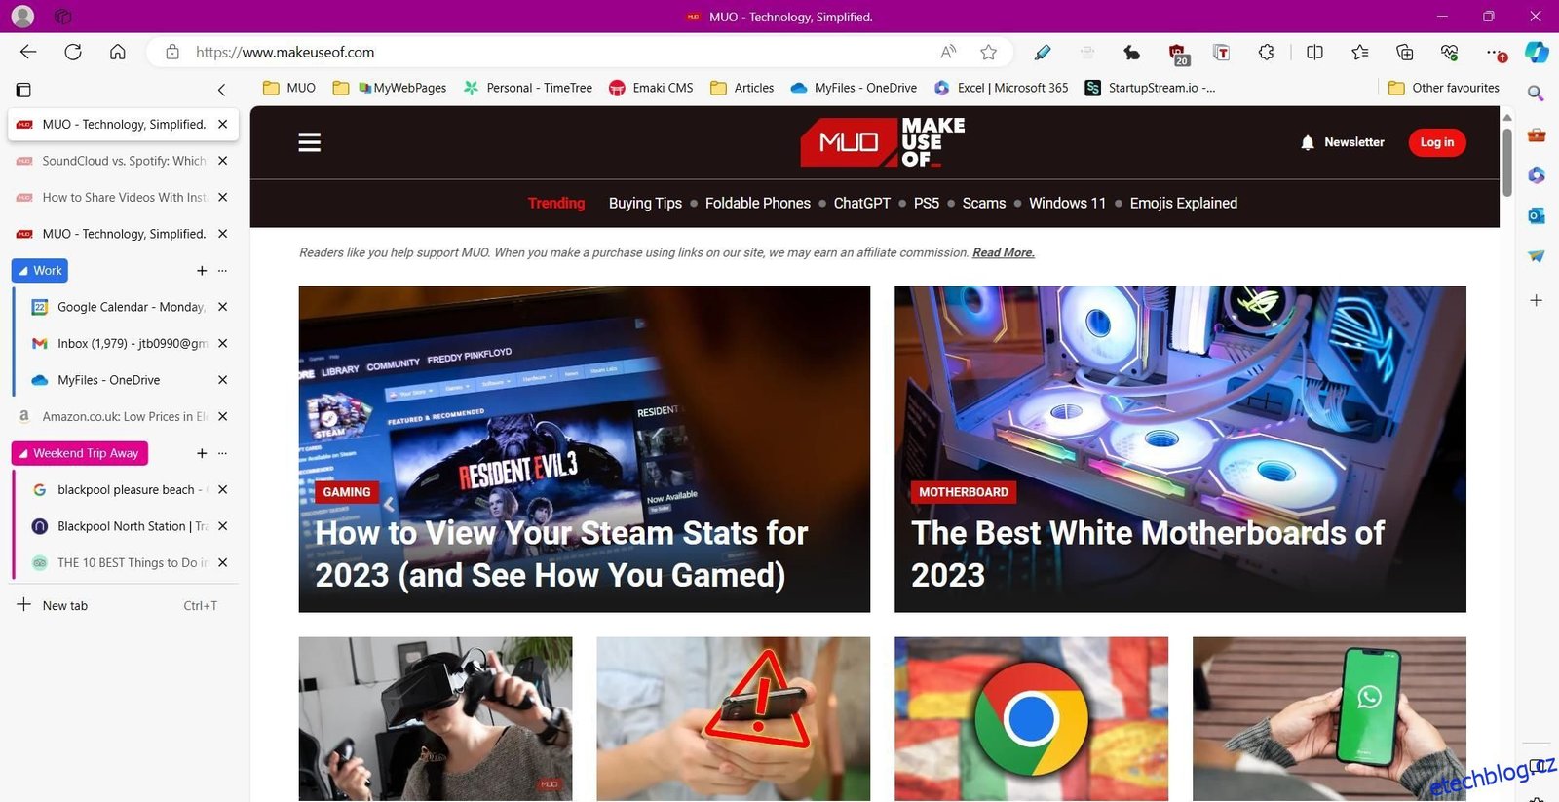Close the MyFiles - OneDrive tab

[x=222, y=380]
